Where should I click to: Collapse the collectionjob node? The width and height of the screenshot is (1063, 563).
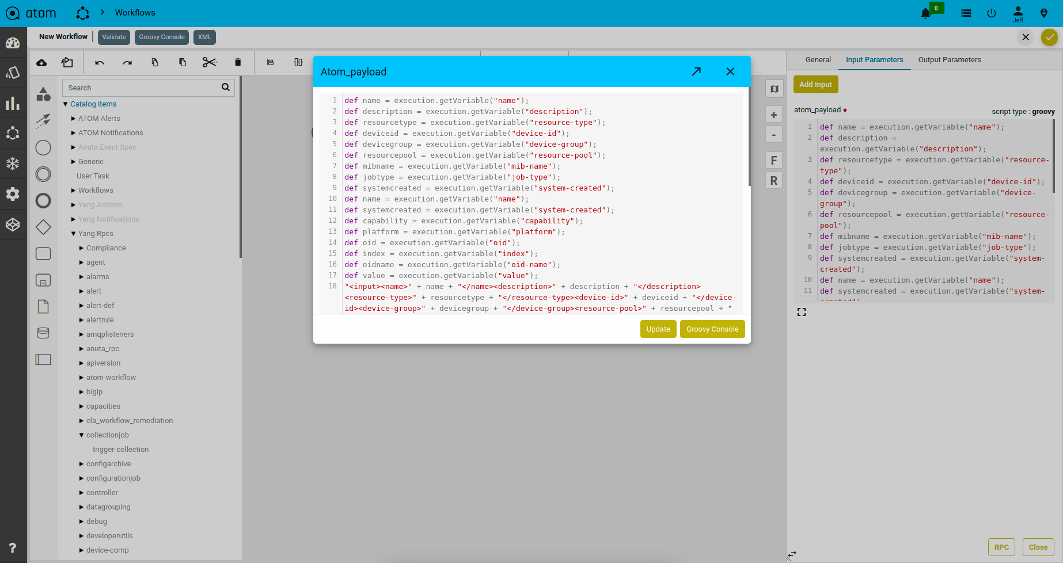click(x=82, y=435)
